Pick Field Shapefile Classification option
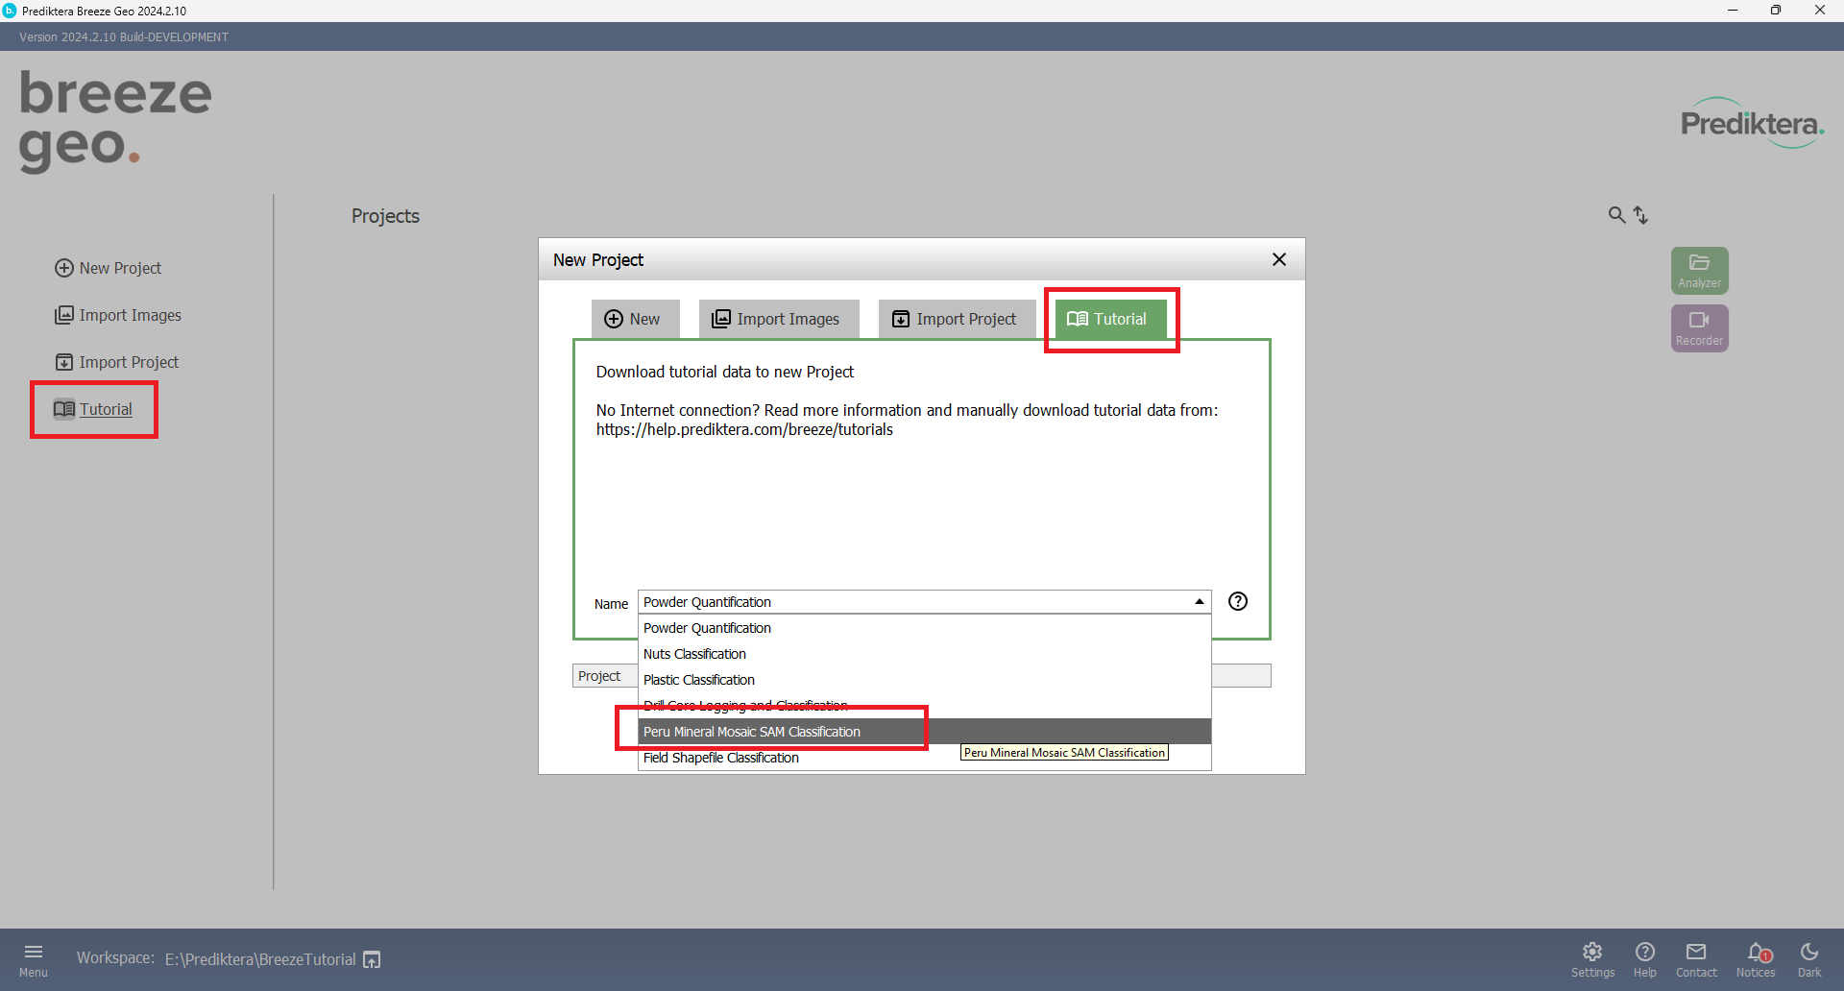Viewport: 1844px width, 991px height. coord(720,758)
